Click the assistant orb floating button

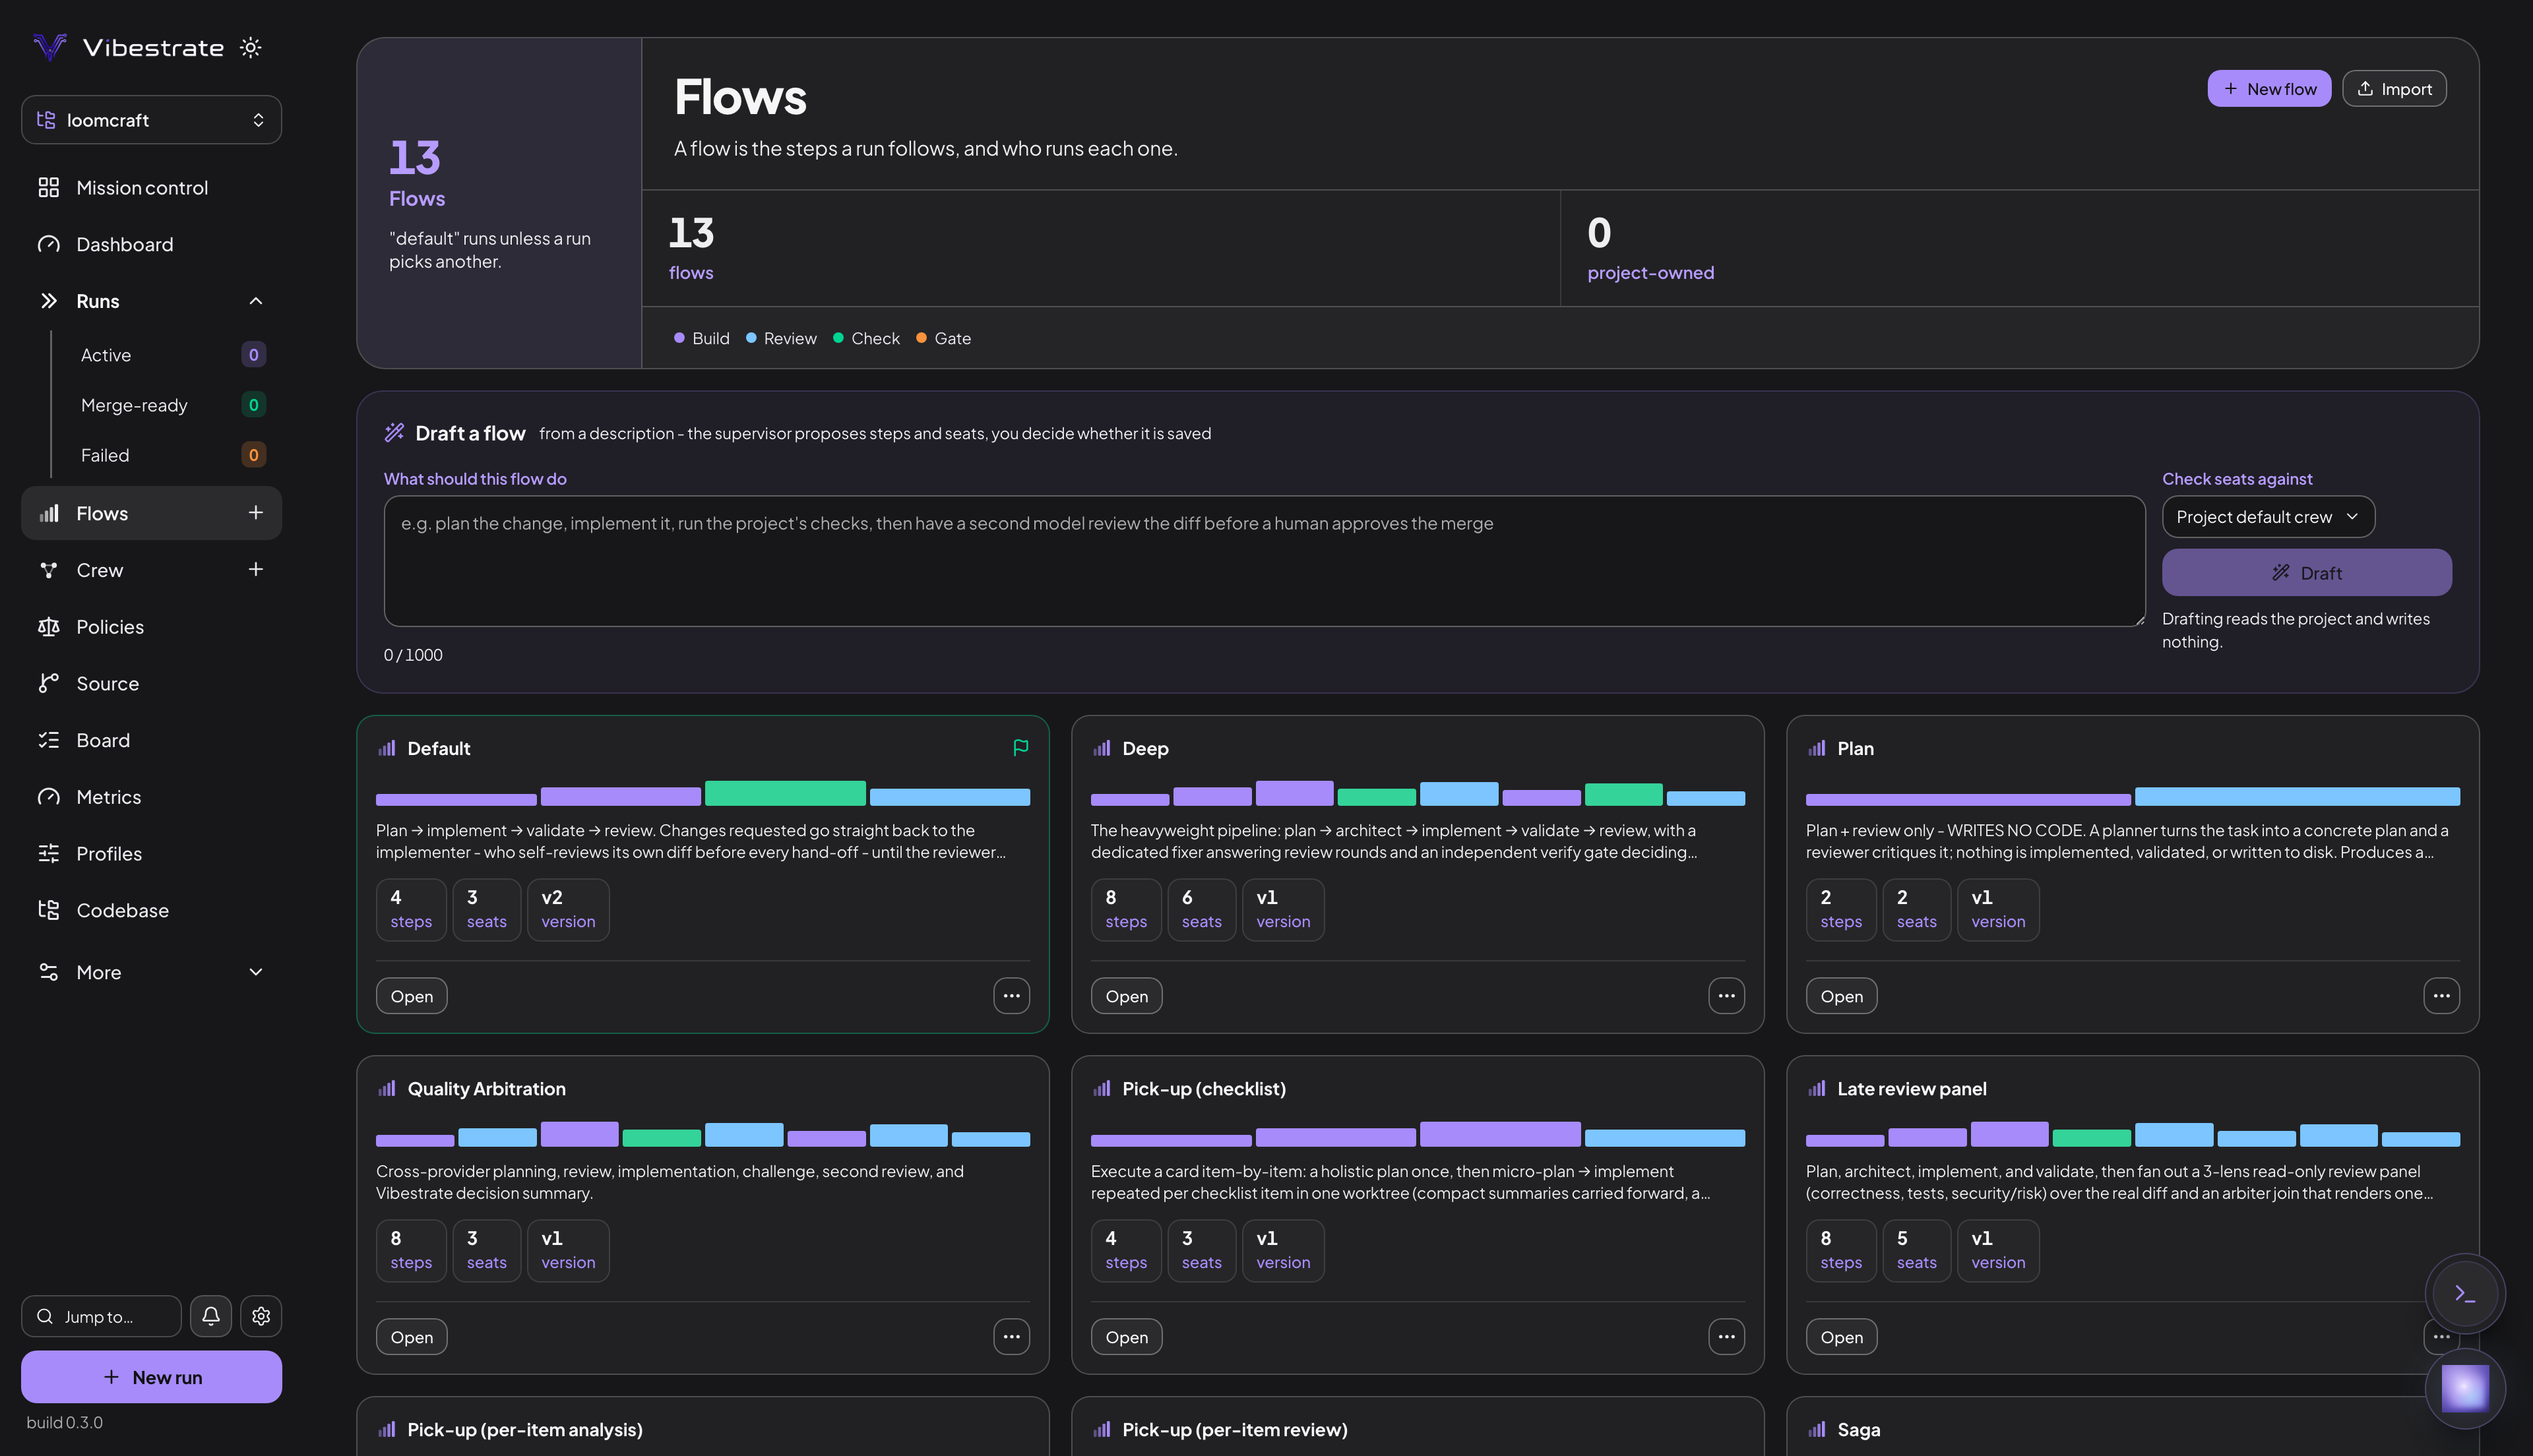(2465, 1389)
